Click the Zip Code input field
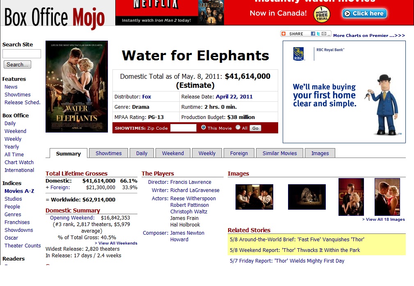 point(183,128)
